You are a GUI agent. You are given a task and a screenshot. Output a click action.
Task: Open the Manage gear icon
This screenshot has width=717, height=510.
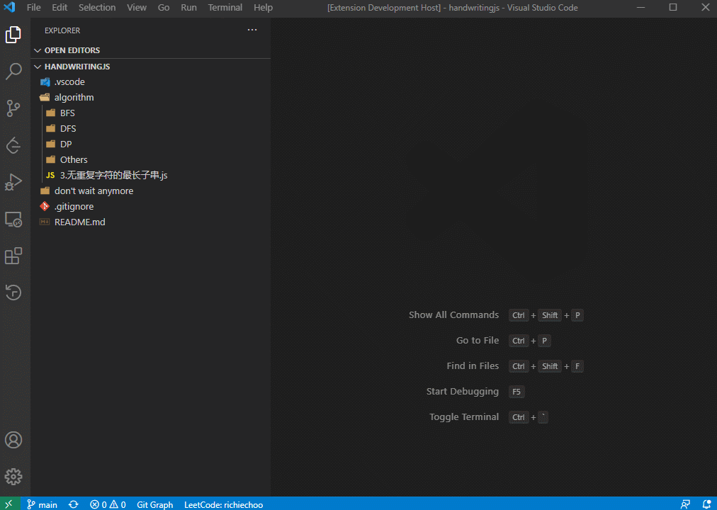(13, 477)
